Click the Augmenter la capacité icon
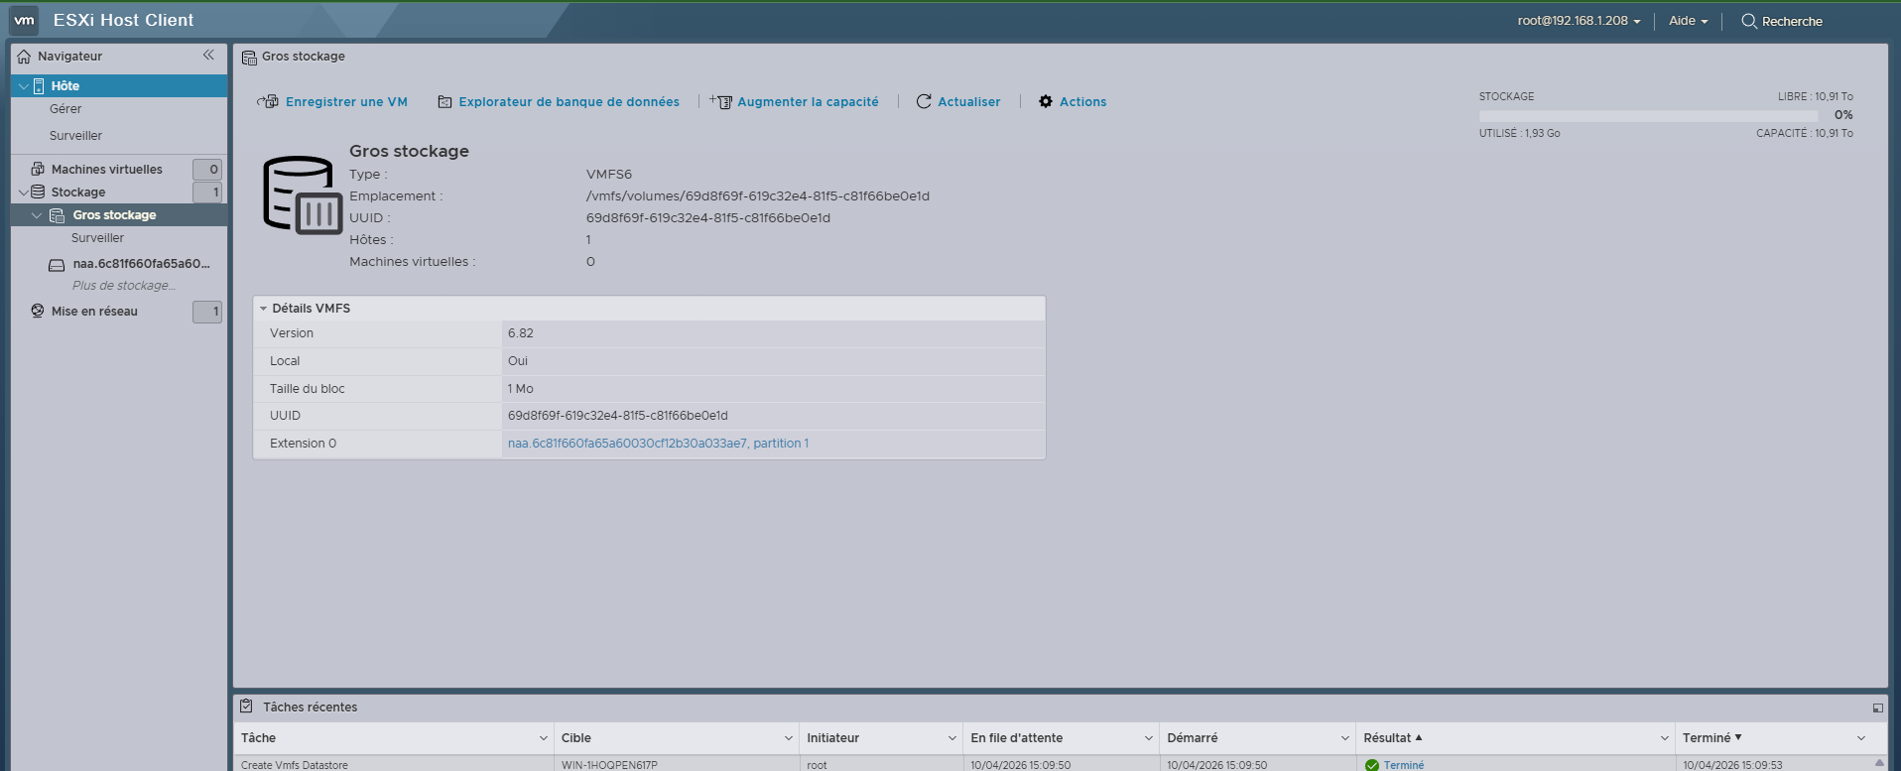 point(721,102)
